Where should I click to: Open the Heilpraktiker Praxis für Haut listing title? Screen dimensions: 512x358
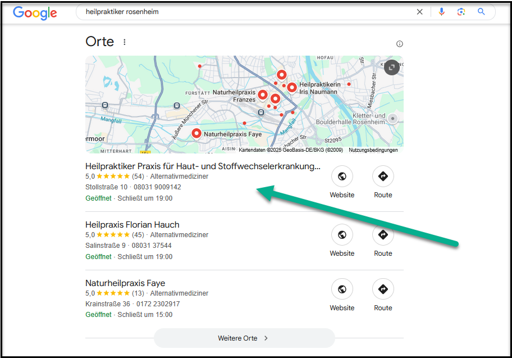(203, 166)
